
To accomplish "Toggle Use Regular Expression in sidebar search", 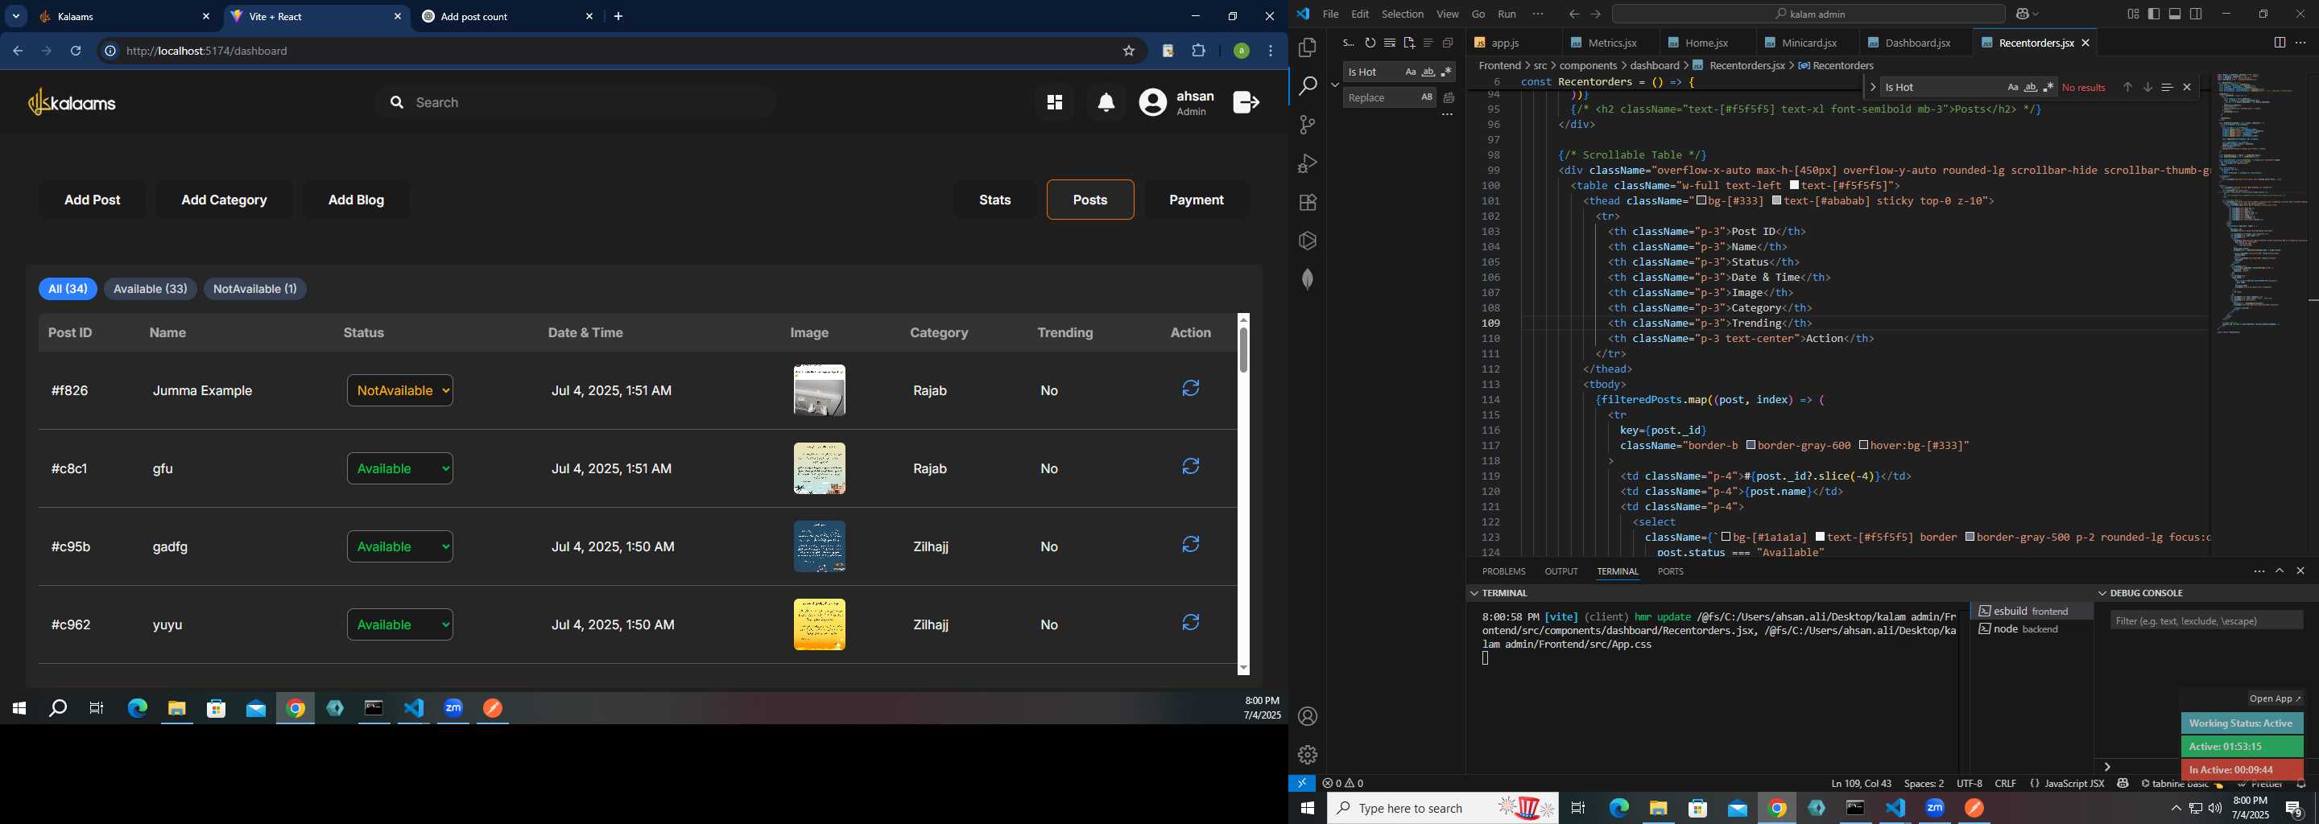I will (1446, 72).
